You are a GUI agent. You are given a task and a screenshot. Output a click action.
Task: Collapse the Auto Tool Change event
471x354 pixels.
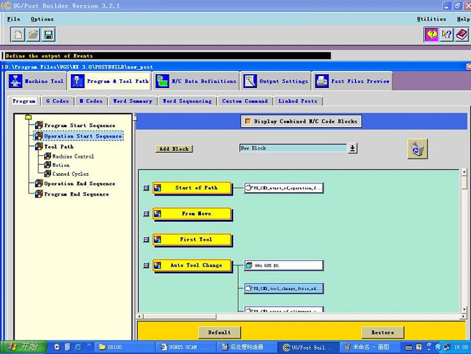pyautogui.click(x=146, y=266)
